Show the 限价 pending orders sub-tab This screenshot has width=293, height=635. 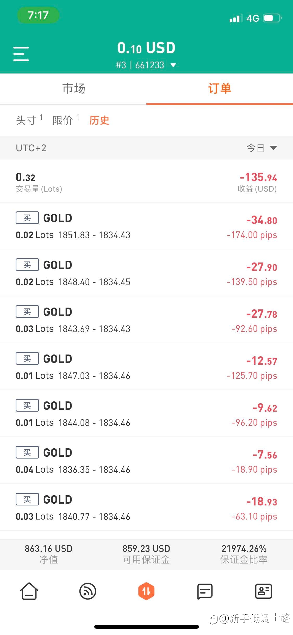[x=63, y=120]
